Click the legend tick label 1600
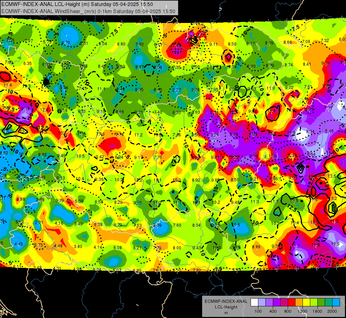The width and height of the screenshot is (346, 318). (x=317, y=311)
